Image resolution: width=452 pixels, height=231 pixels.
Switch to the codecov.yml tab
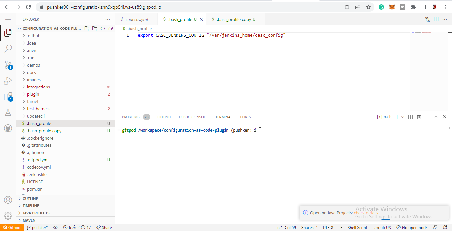[137, 19]
